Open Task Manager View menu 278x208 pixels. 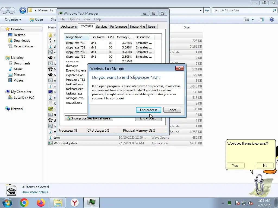[87, 19]
